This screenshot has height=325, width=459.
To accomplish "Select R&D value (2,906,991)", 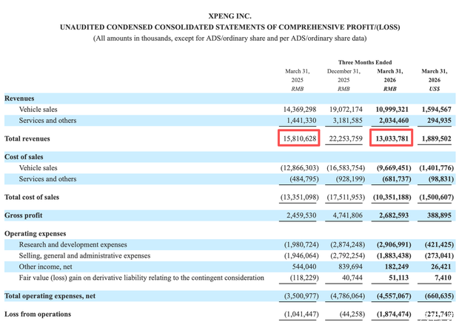I will click(394, 245).
